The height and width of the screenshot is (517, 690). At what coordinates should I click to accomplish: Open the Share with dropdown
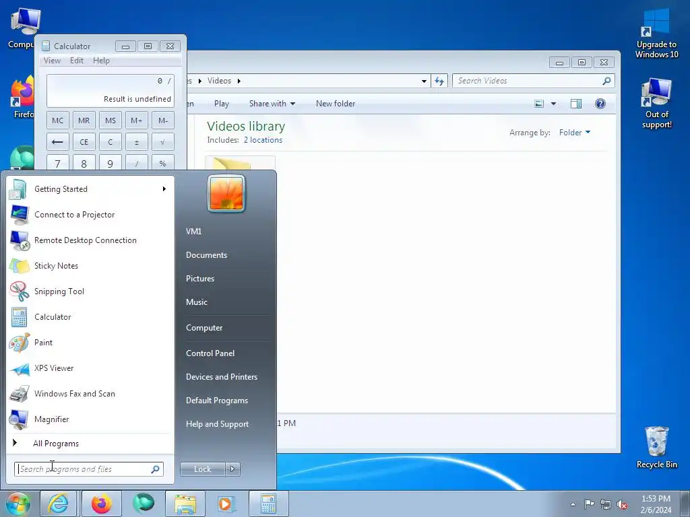272,104
